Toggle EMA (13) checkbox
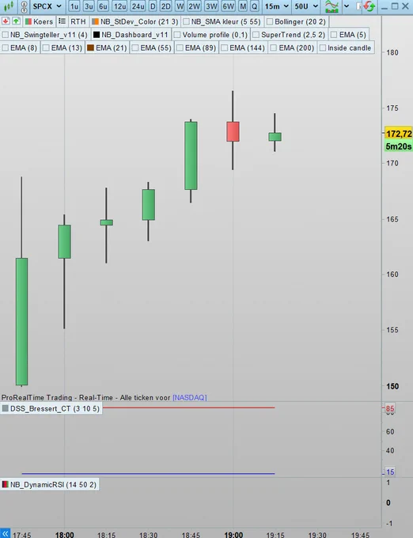Viewport: 413px width, 538px height. (x=46, y=47)
